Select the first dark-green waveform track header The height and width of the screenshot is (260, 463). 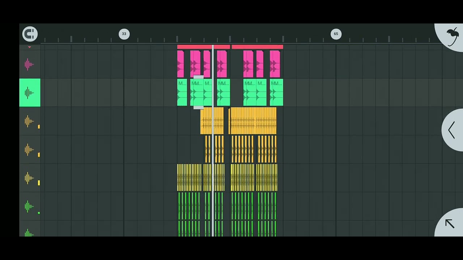tap(30, 206)
